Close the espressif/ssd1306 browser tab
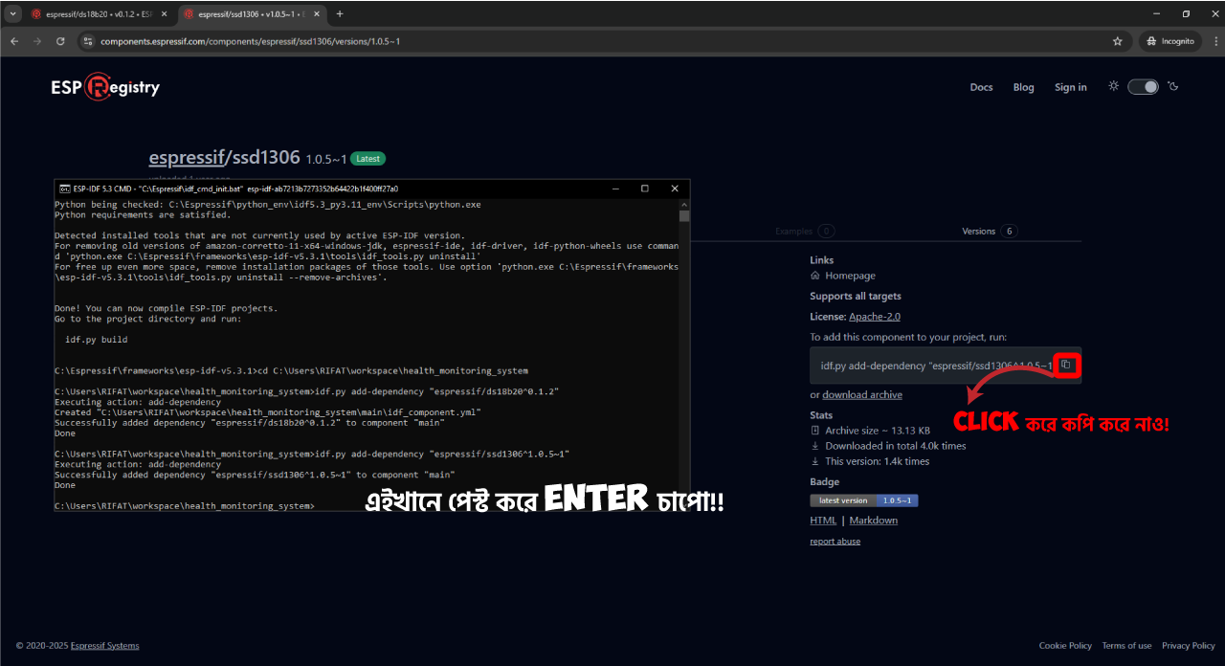1225x666 pixels. pyautogui.click(x=316, y=13)
